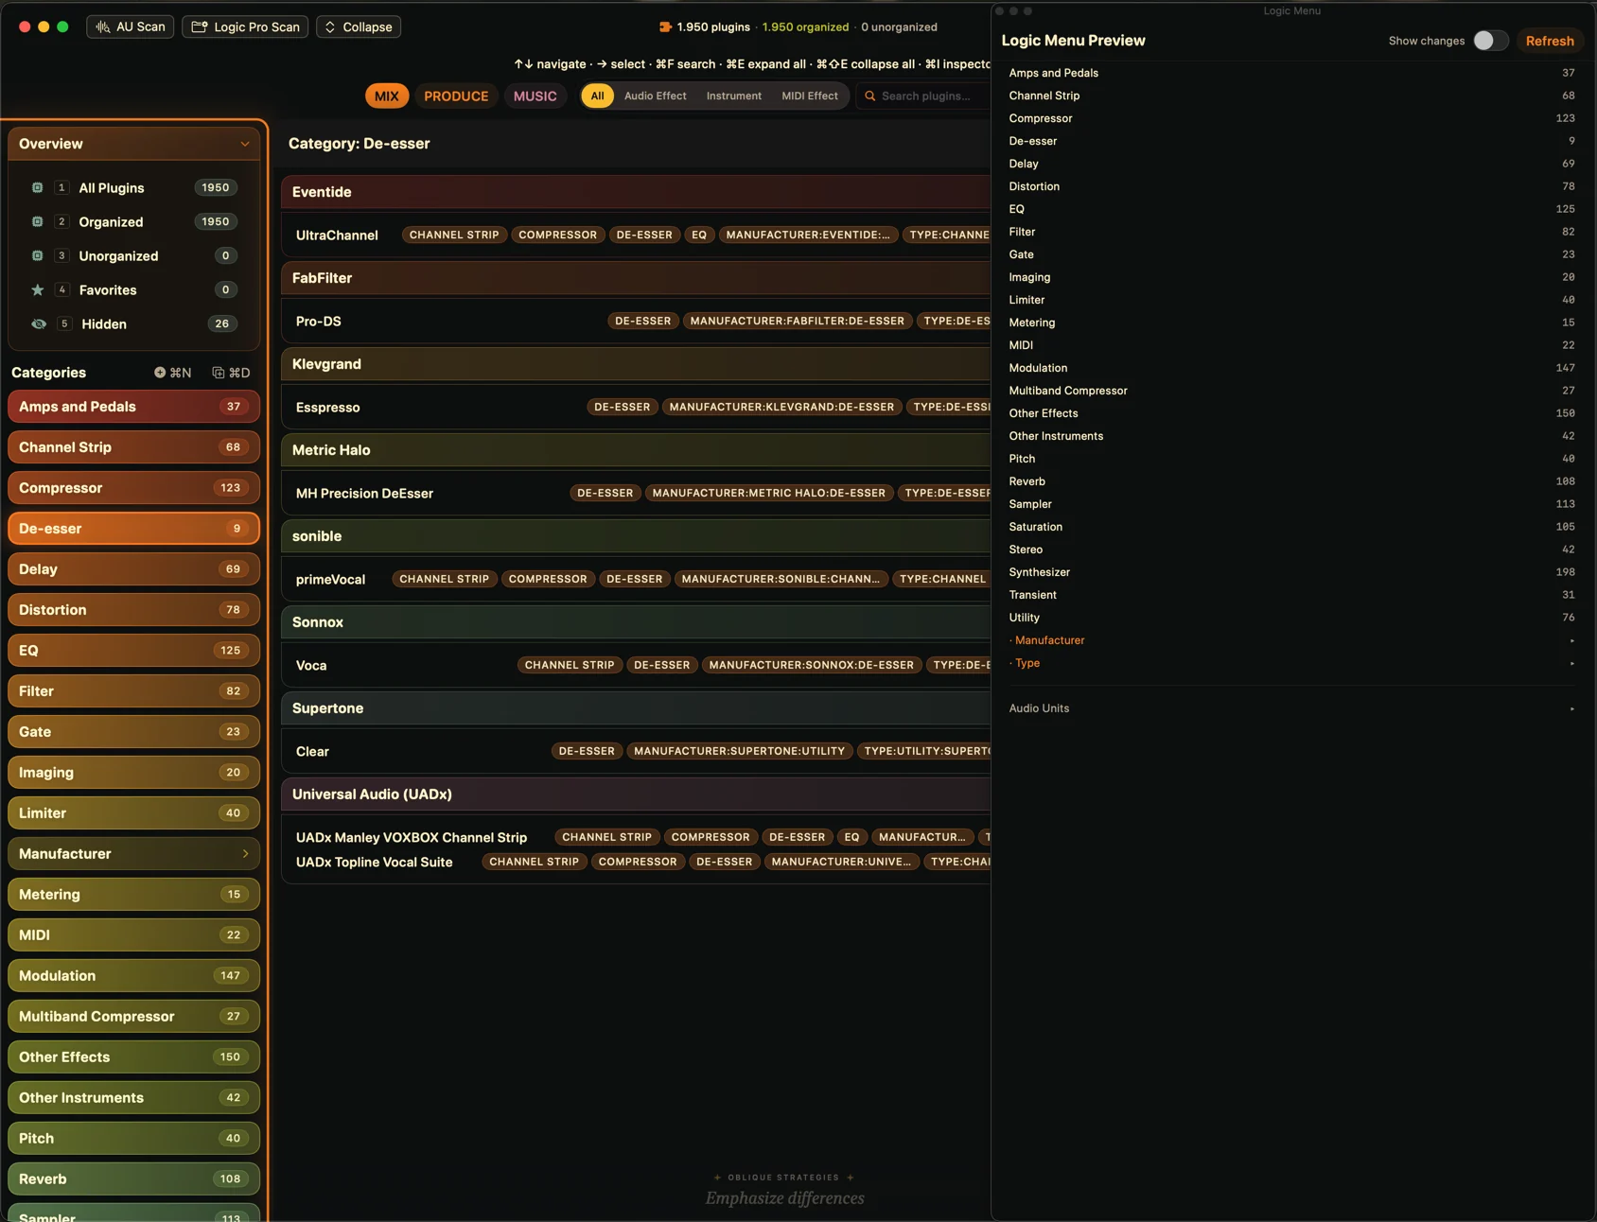Select UADx Topline Vocal Suite
The width and height of the screenshot is (1597, 1222).
[636, 863]
